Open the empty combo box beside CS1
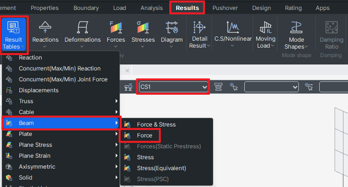The width and height of the screenshot is (348, 187). click(271, 87)
